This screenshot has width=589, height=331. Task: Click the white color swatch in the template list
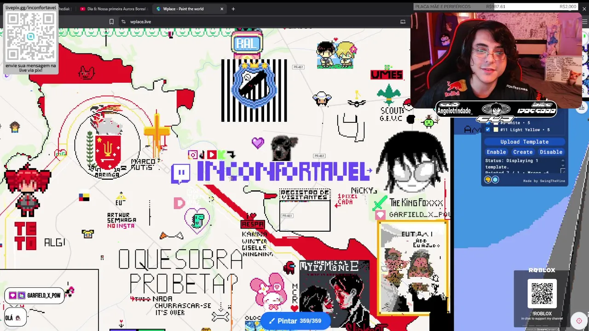point(496,123)
